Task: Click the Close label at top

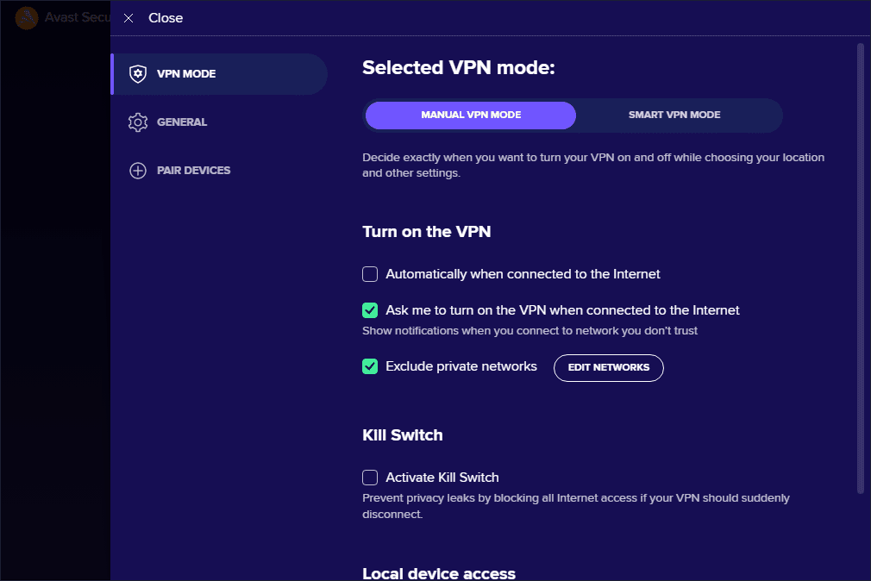Action: click(166, 17)
